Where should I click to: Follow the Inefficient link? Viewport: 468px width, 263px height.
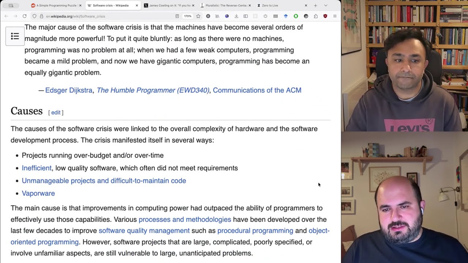pos(37,168)
